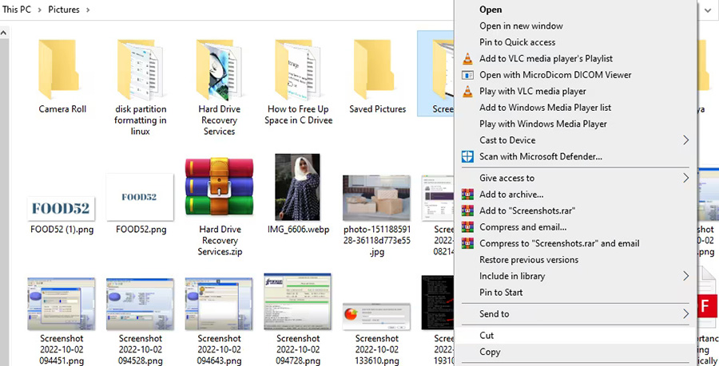Expand the Send to submenu arrow

pos(685,314)
